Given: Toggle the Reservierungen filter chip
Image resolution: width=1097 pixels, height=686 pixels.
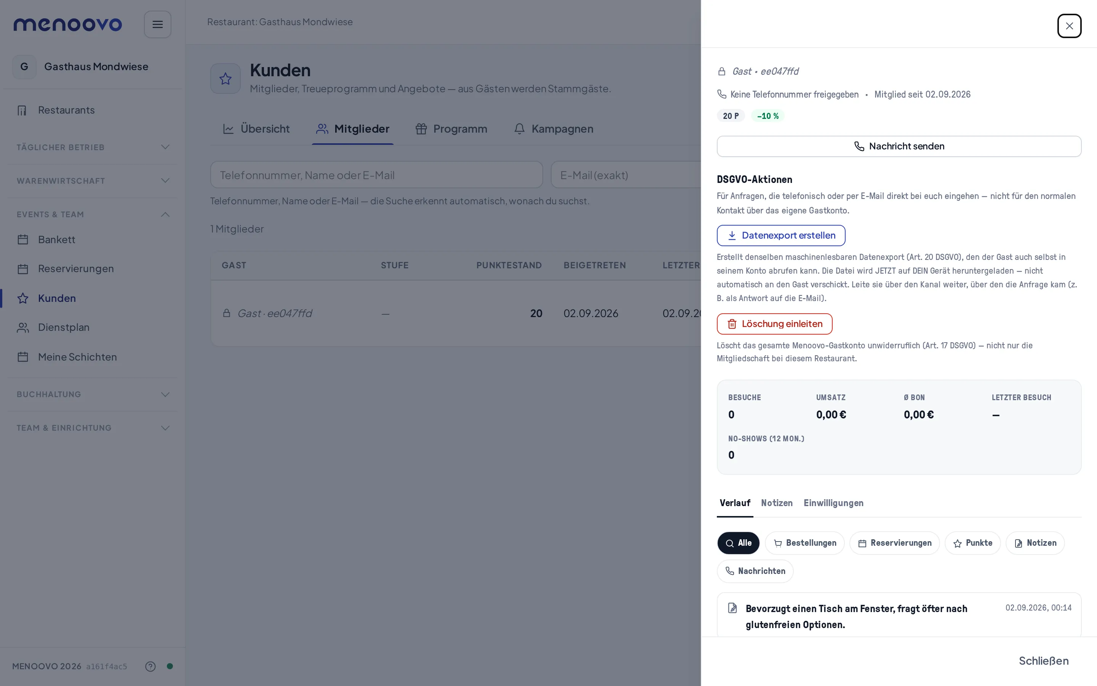Looking at the screenshot, I should tap(894, 543).
